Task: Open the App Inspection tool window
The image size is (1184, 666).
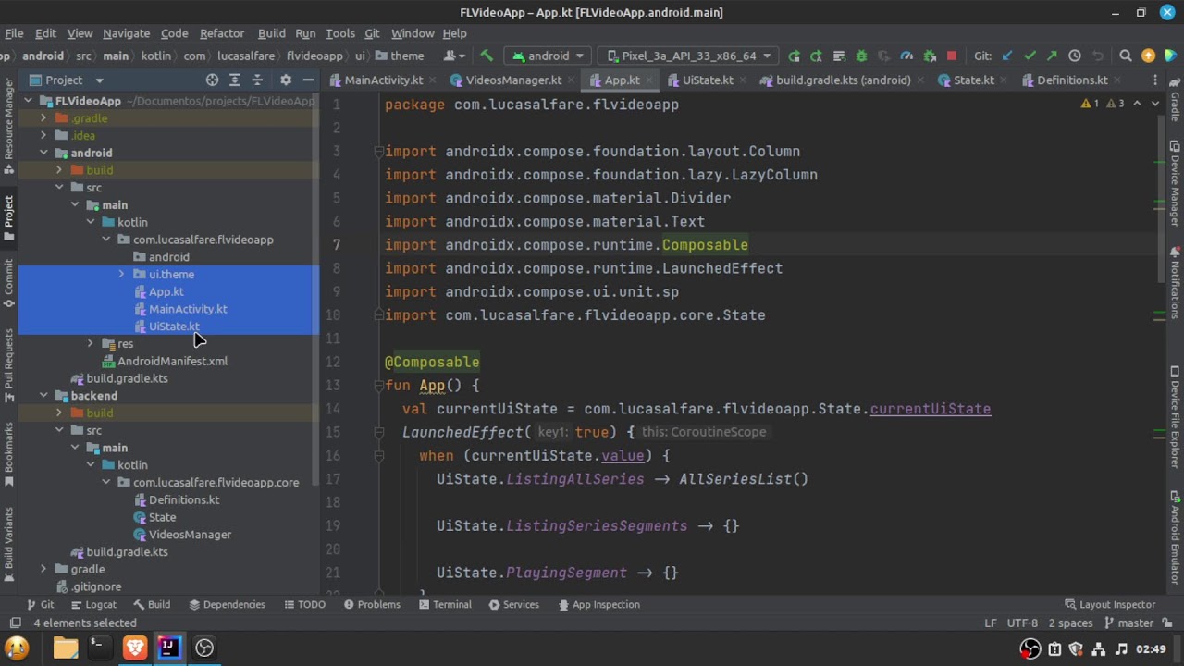Action: 598,605
